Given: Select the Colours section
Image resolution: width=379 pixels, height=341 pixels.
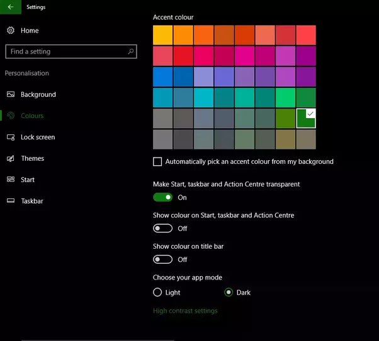Looking at the screenshot, I should pyautogui.click(x=32, y=116).
